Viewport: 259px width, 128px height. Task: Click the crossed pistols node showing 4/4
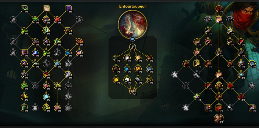click(219, 119)
